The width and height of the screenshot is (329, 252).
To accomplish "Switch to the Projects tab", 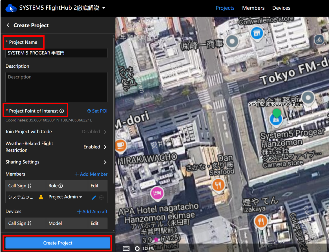I will (225, 8).
